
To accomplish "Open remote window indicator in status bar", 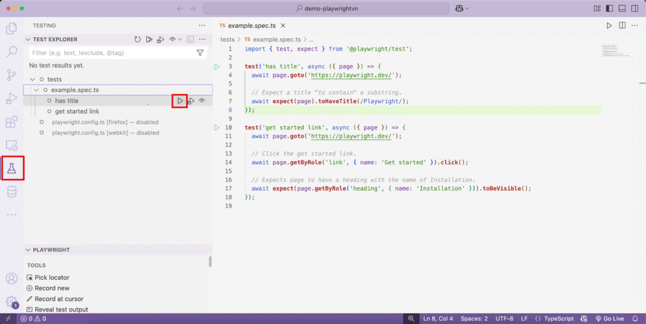I will click(8, 319).
